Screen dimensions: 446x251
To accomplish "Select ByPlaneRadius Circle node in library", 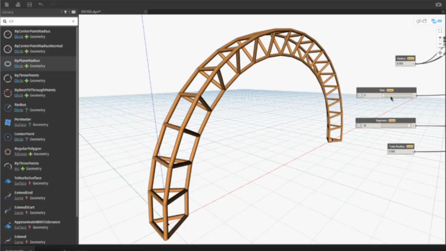I will coord(27,61).
